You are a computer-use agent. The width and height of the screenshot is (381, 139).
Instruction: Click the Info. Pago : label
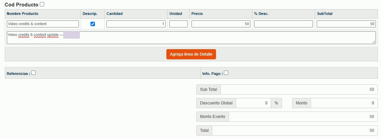point(213,74)
